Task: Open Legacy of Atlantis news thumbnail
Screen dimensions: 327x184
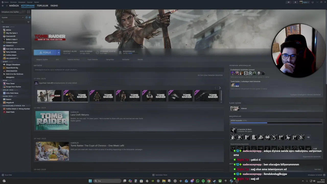Action: (x=52, y=120)
